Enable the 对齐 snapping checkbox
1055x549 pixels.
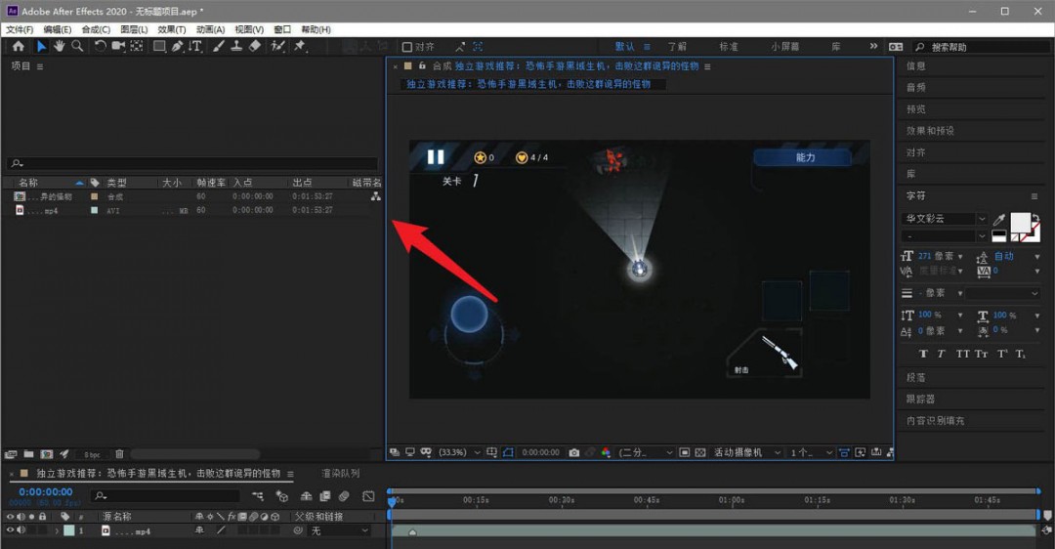click(407, 47)
